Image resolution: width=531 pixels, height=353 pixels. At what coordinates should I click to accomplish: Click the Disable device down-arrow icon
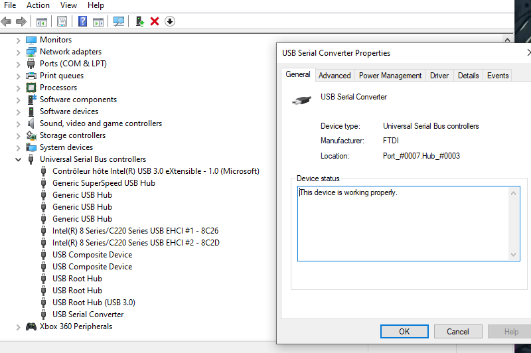pyautogui.click(x=170, y=21)
